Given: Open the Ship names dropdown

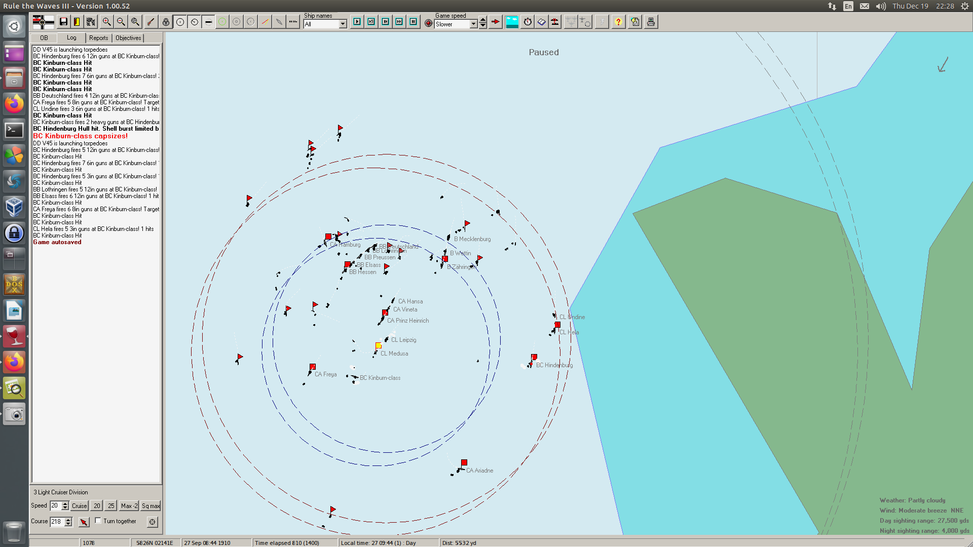Looking at the screenshot, I should coord(343,24).
